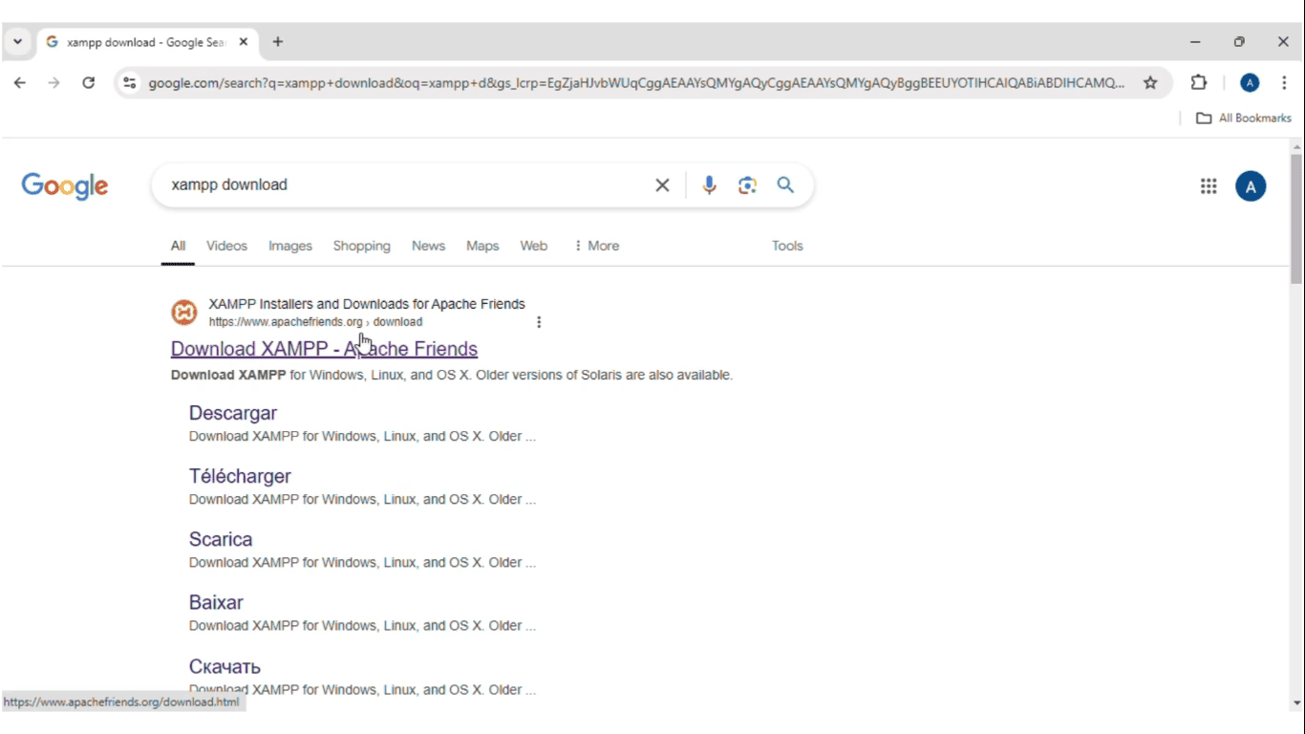This screenshot has height=734, width=1305.
Task: Minimize the Chrome window
Action: tap(1194, 42)
